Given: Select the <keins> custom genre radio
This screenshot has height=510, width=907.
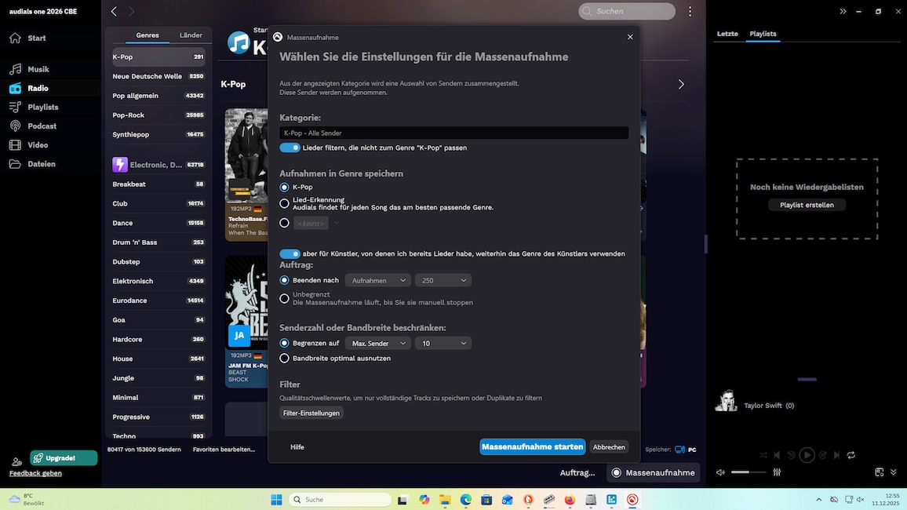Looking at the screenshot, I should [x=284, y=223].
